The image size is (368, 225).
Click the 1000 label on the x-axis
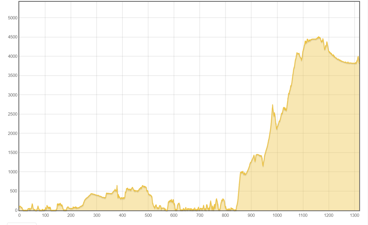pos(277,215)
